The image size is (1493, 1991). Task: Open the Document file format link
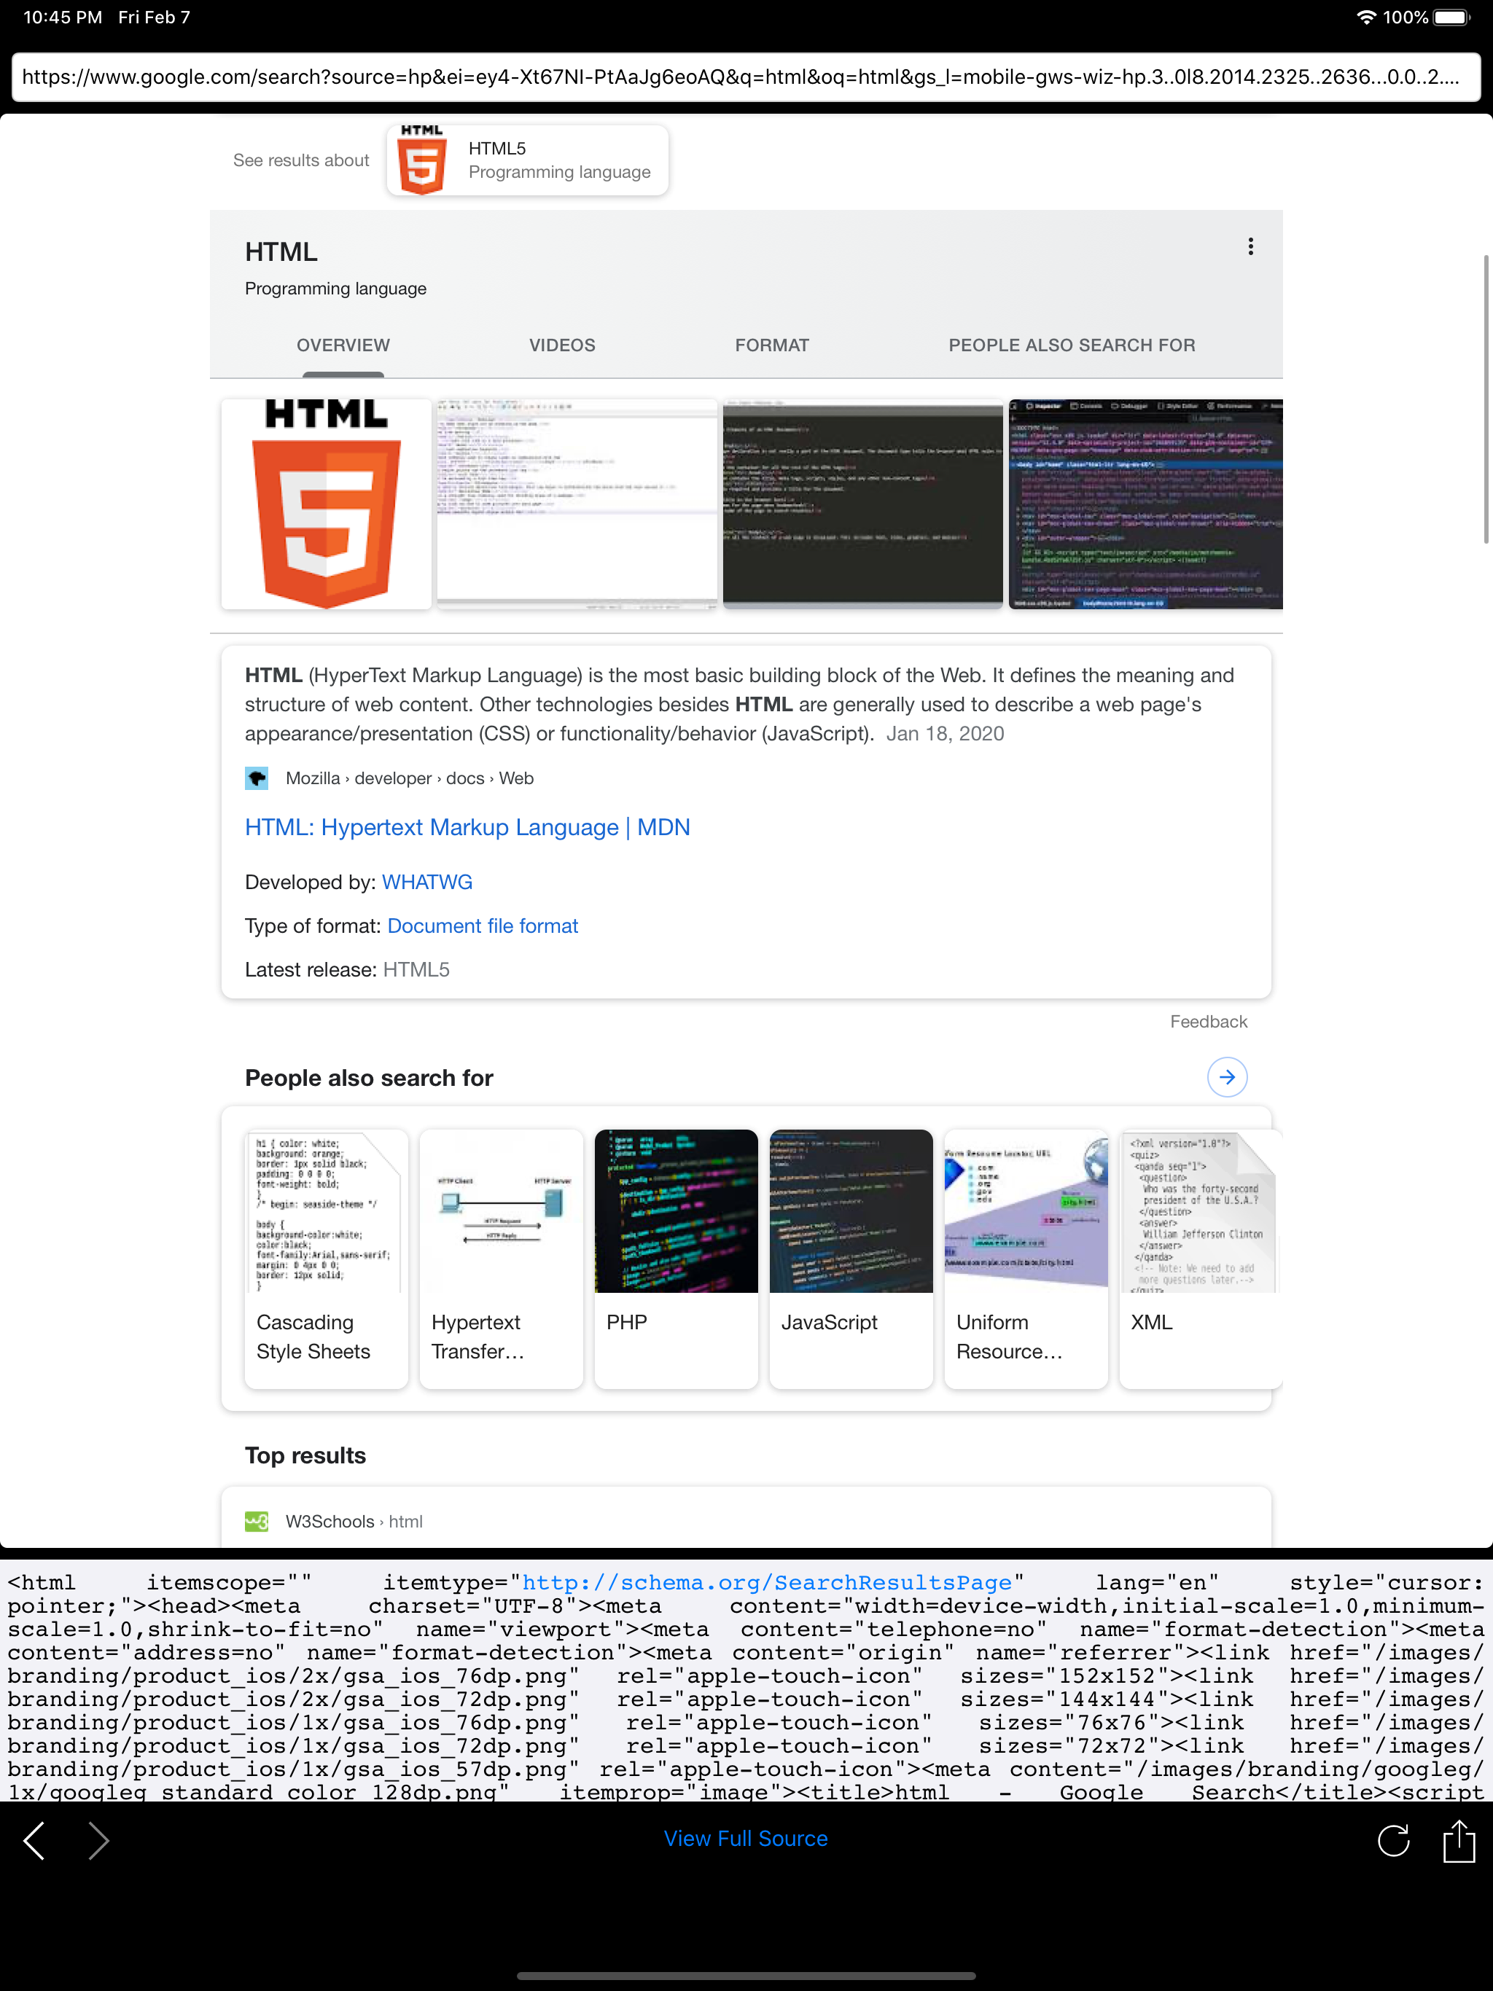(x=483, y=926)
